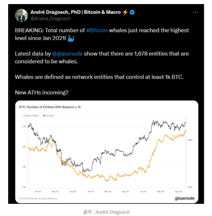Open the whale chart image
Image resolution: width=212 pixels, height=216 pixels.
(106, 152)
